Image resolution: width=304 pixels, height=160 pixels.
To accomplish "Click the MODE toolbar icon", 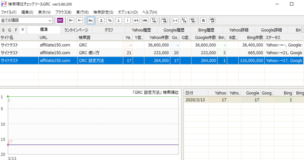I will tap(165, 20).
